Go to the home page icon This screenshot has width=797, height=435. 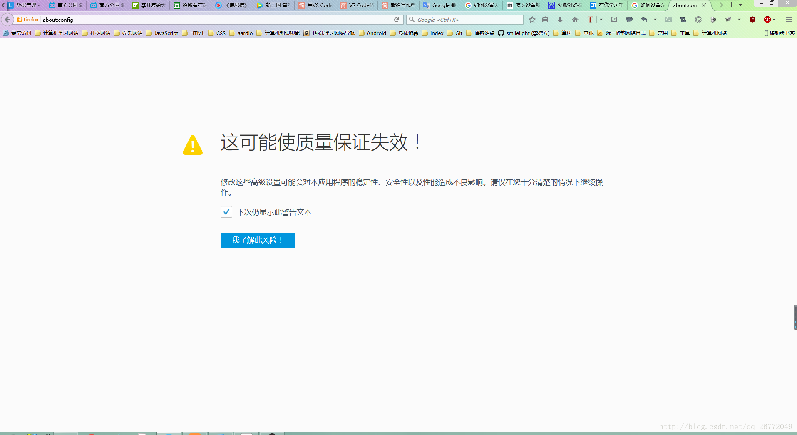click(575, 20)
